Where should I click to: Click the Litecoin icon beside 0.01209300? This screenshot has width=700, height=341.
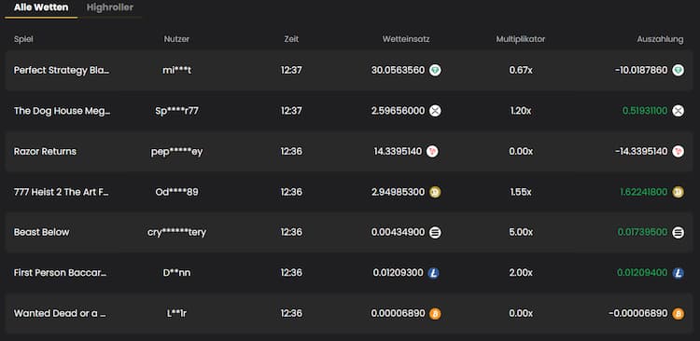coord(433,273)
